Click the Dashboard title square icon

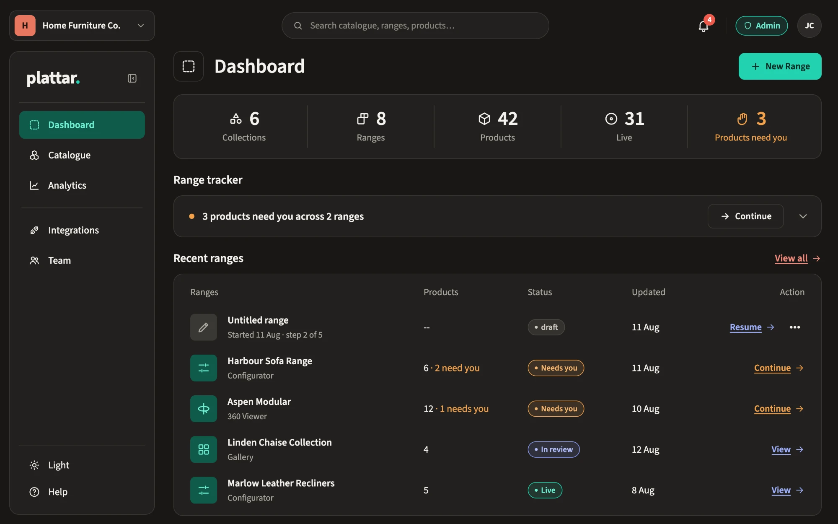pyautogui.click(x=189, y=66)
